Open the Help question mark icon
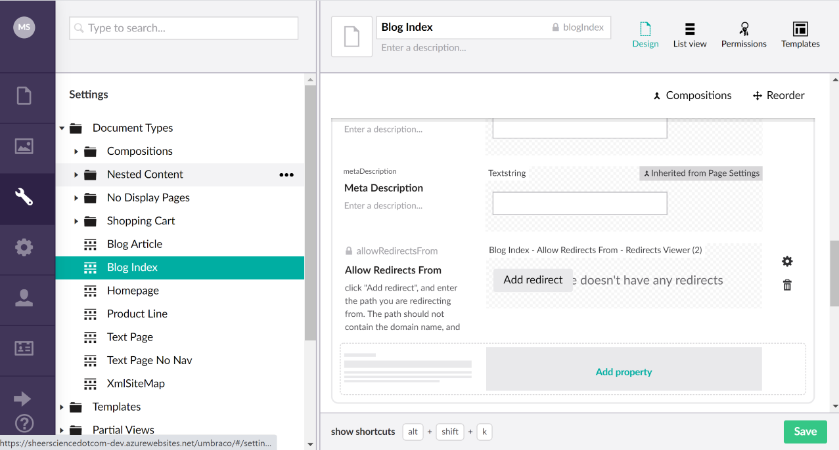 coord(24,424)
